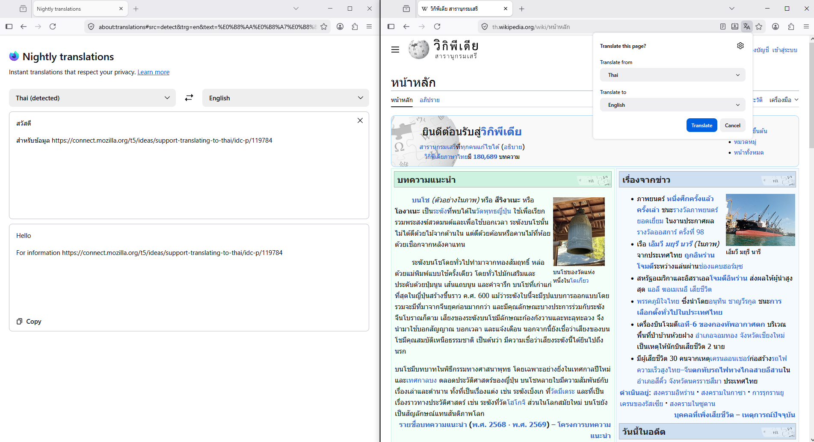Reload the Nightly translations page
Image resolution: width=814 pixels, height=442 pixels.
tap(53, 26)
